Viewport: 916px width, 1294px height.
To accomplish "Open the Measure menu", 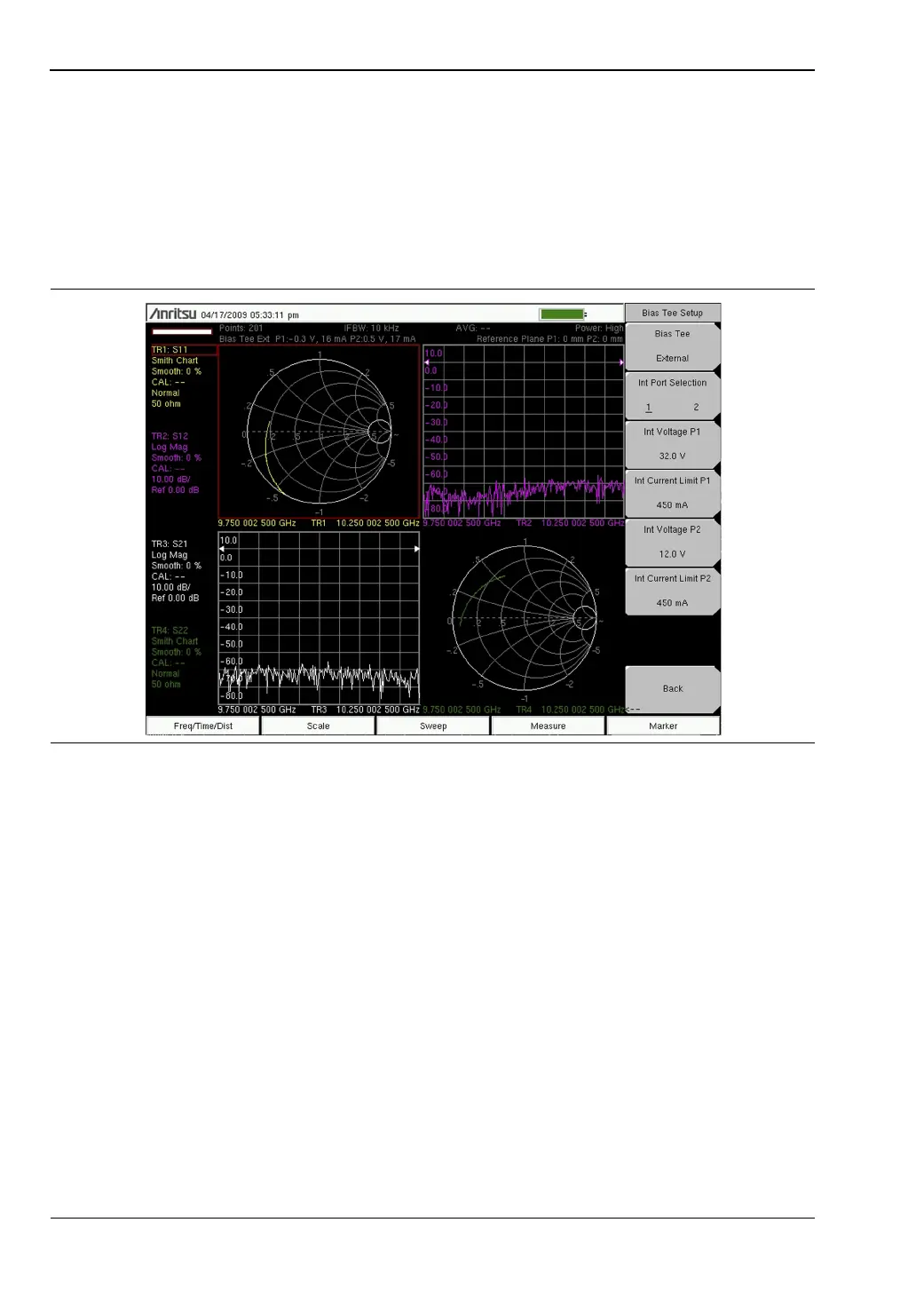I will 548,726.
